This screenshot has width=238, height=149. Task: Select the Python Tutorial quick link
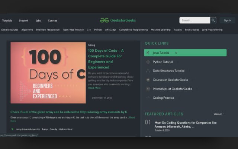pyautogui.click(x=163, y=62)
